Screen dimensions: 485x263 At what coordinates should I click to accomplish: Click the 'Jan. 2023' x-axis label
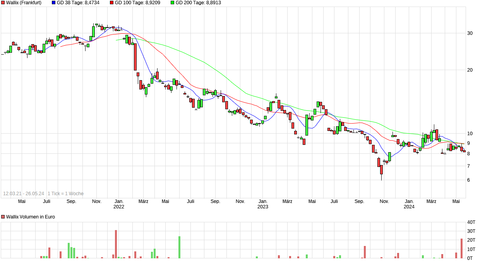click(x=263, y=204)
